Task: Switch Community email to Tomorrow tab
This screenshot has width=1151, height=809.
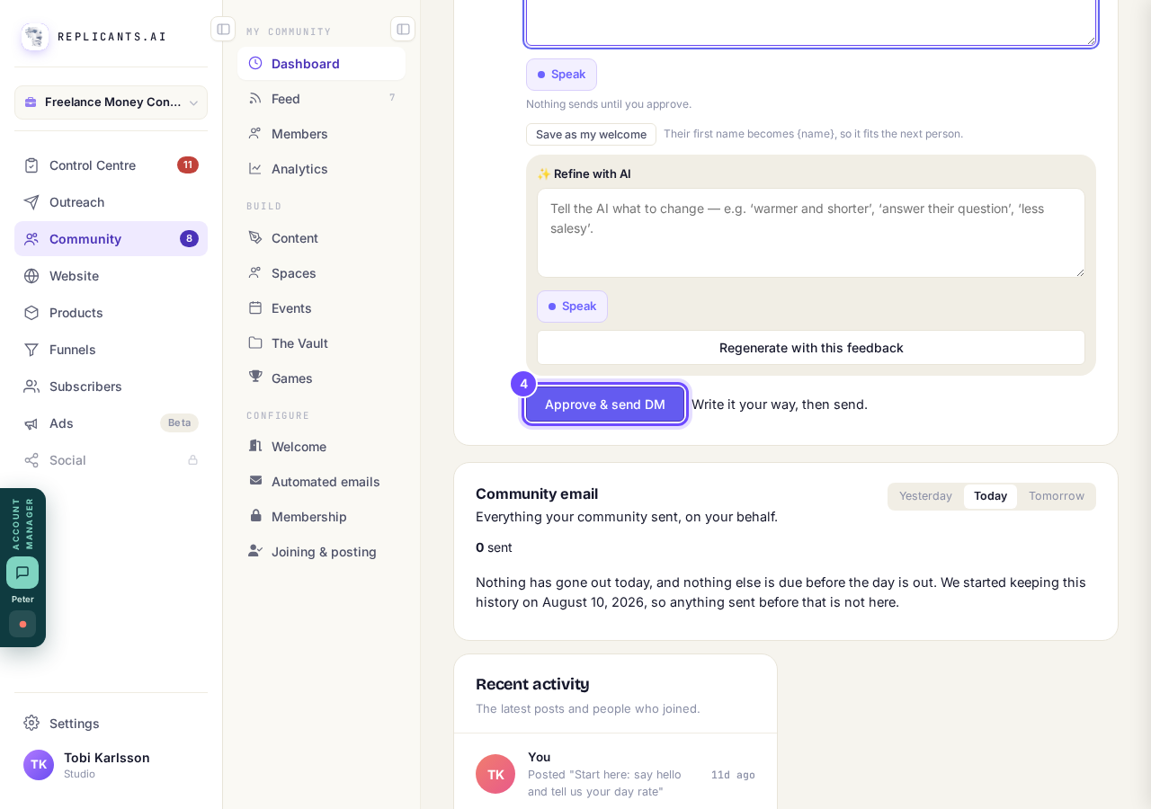Action: click(1057, 496)
